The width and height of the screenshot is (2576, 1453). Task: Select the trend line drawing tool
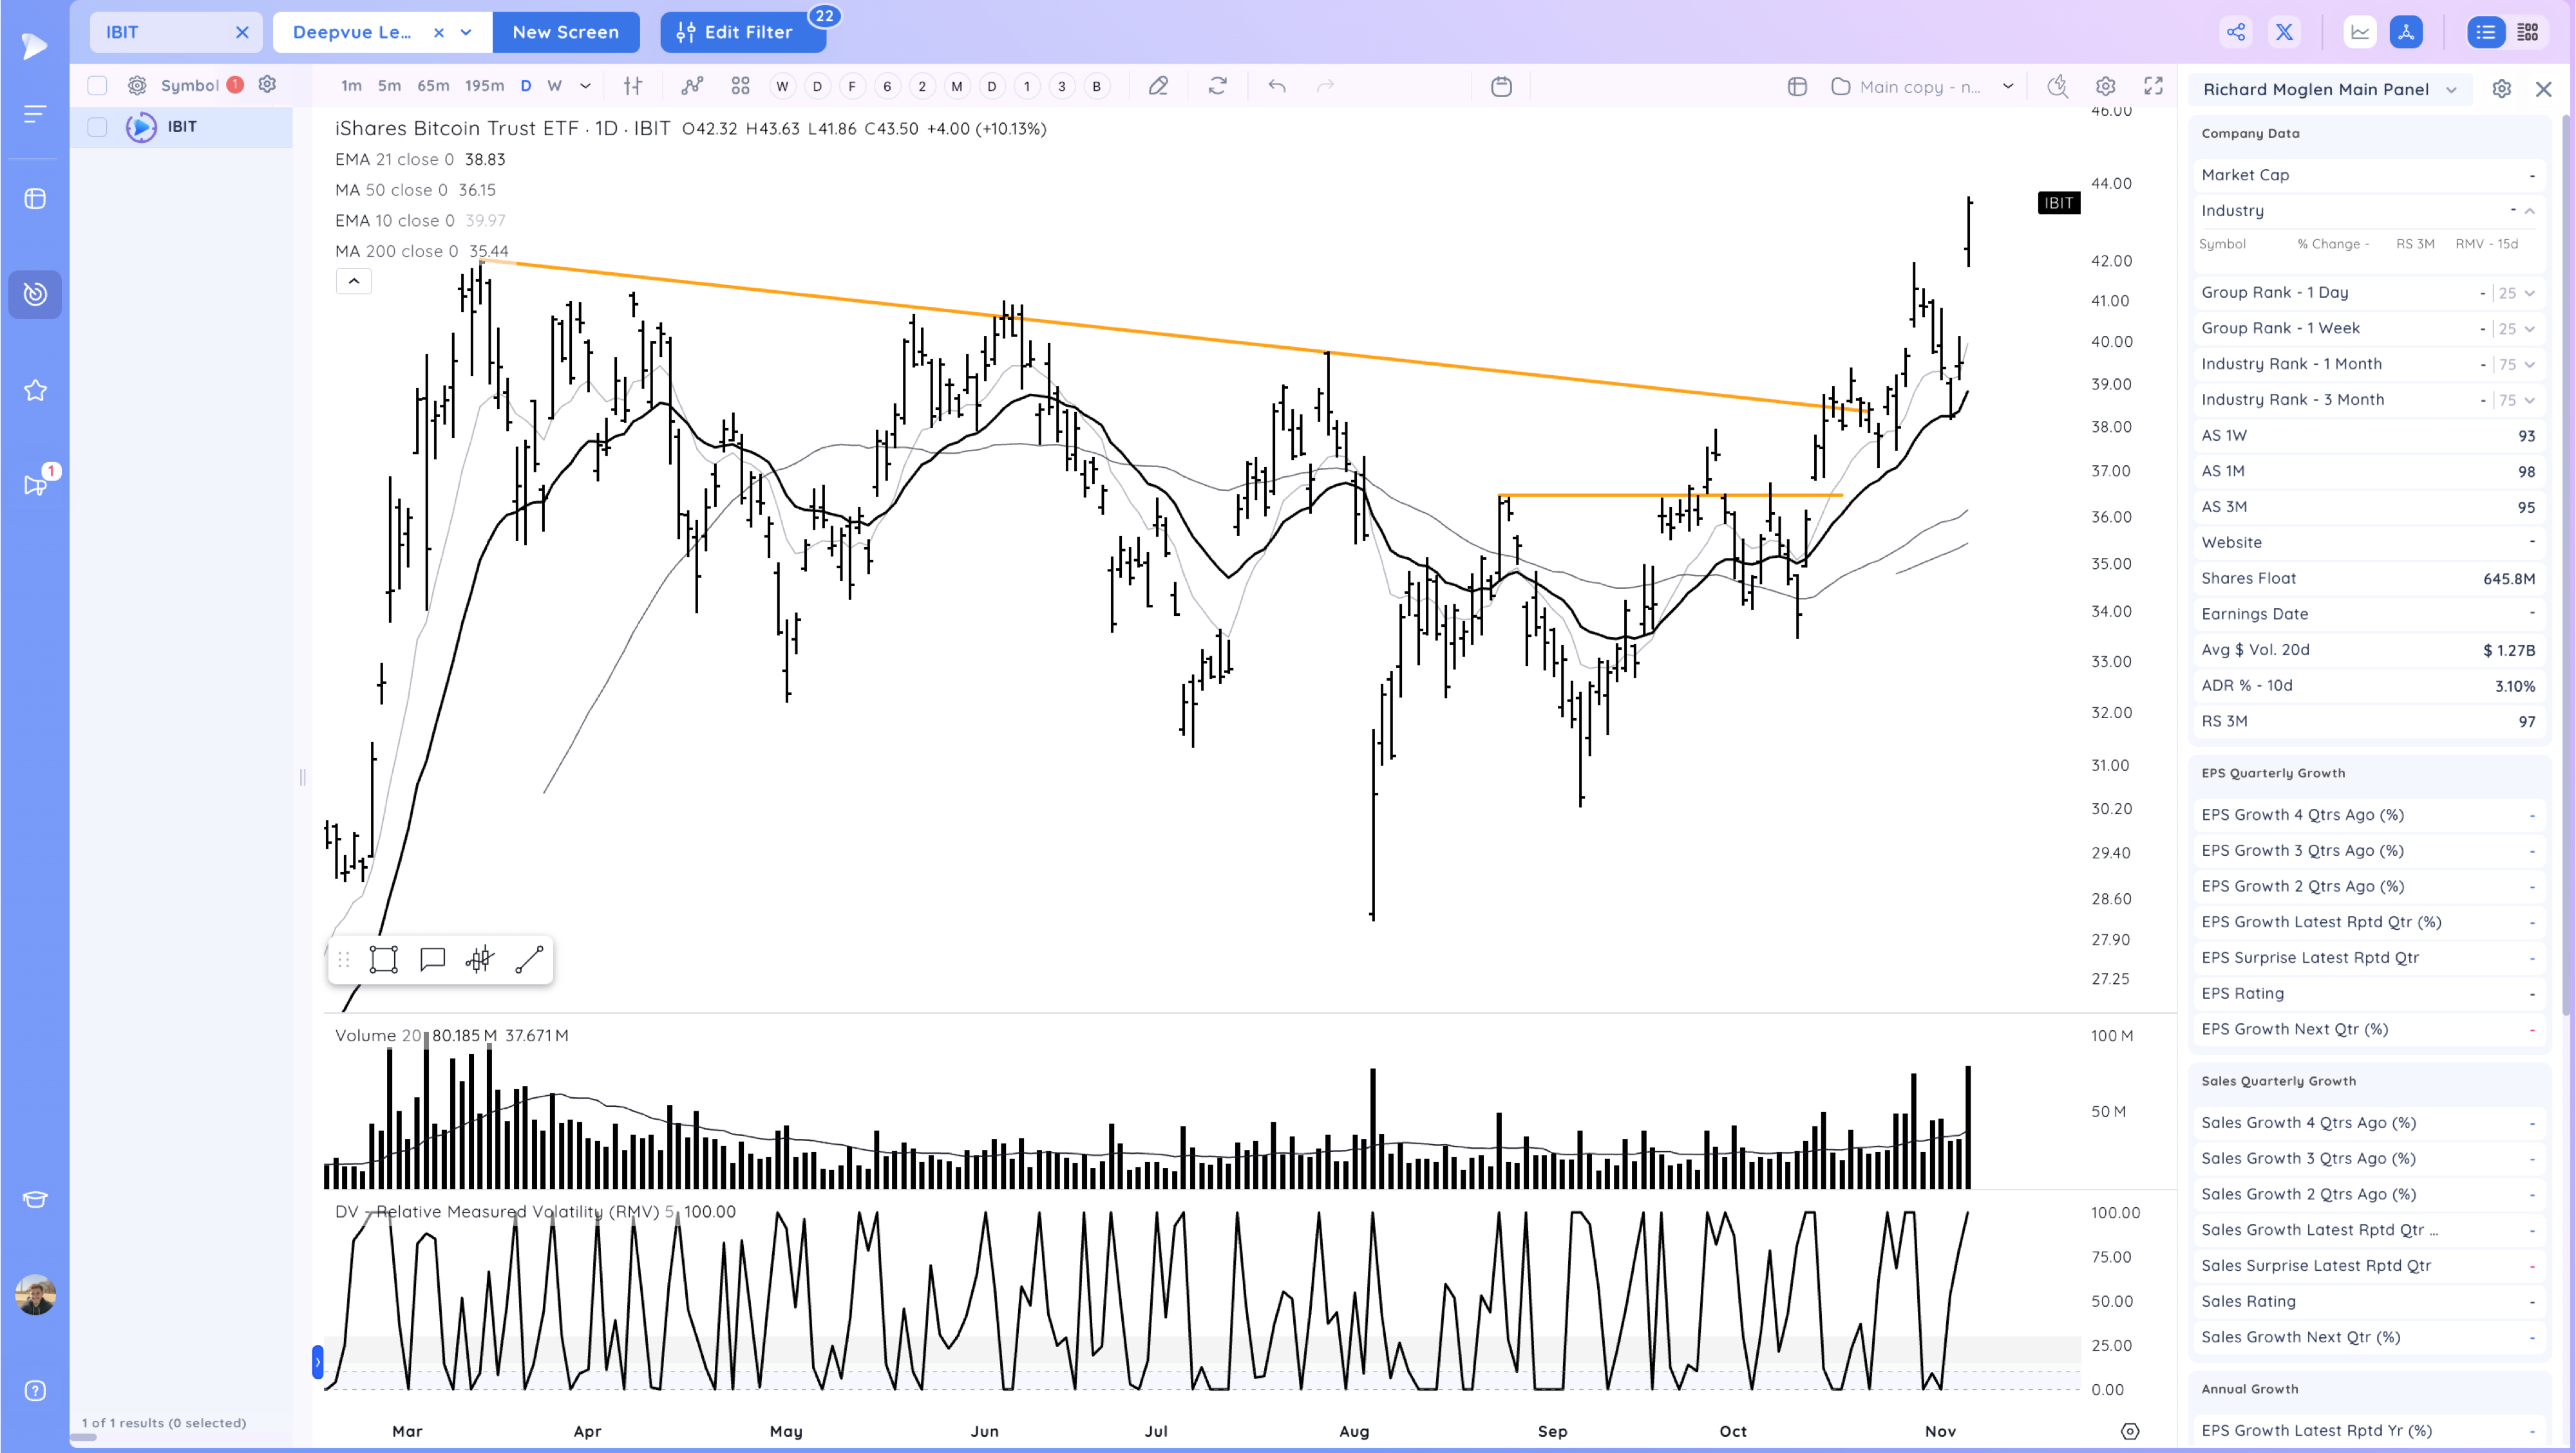point(529,959)
